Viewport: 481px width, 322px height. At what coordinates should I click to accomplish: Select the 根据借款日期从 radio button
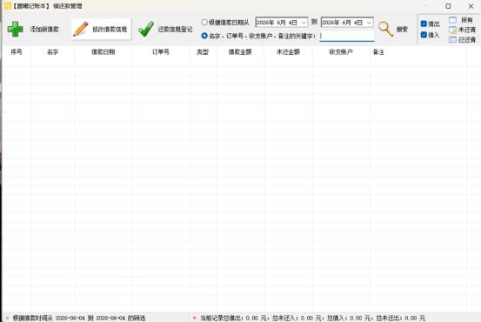(204, 23)
